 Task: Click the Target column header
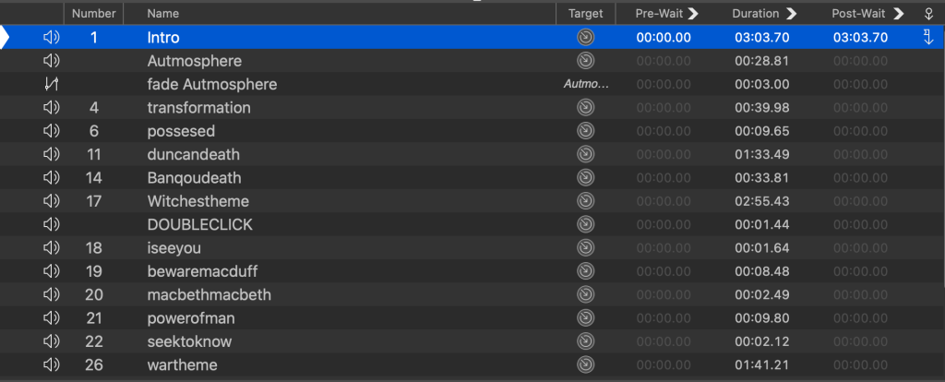[x=585, y=14]
